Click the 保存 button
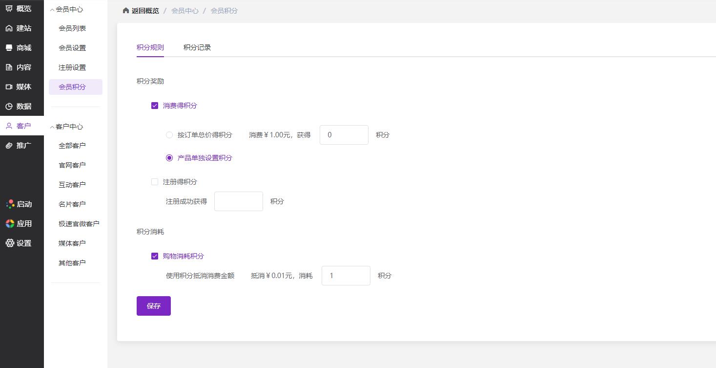Viewport: 716px width, 368px height. [x=154, y=306]
